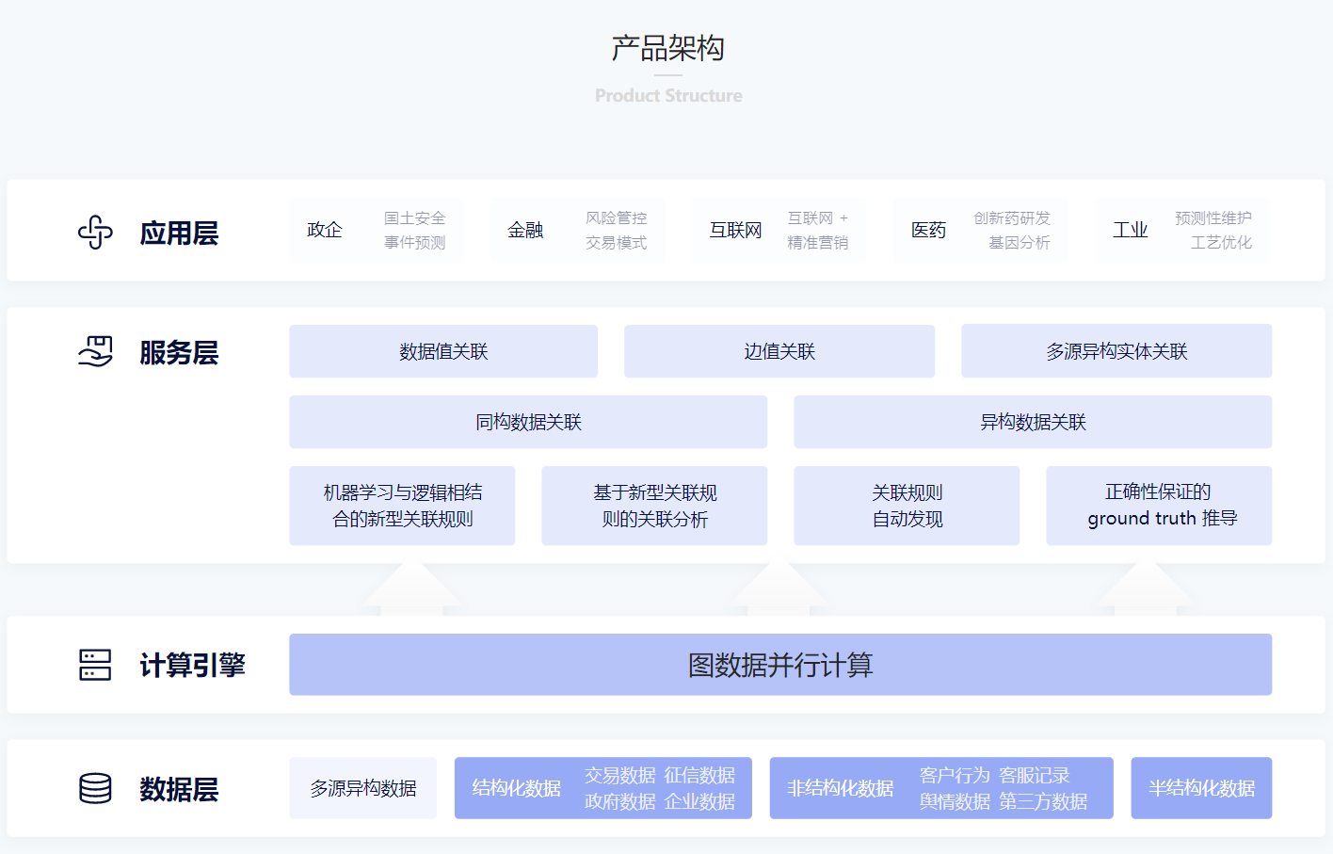The image size is (1333, 854).
Task: Click the 客户行为 text
Action: click(x=955, y=775)
